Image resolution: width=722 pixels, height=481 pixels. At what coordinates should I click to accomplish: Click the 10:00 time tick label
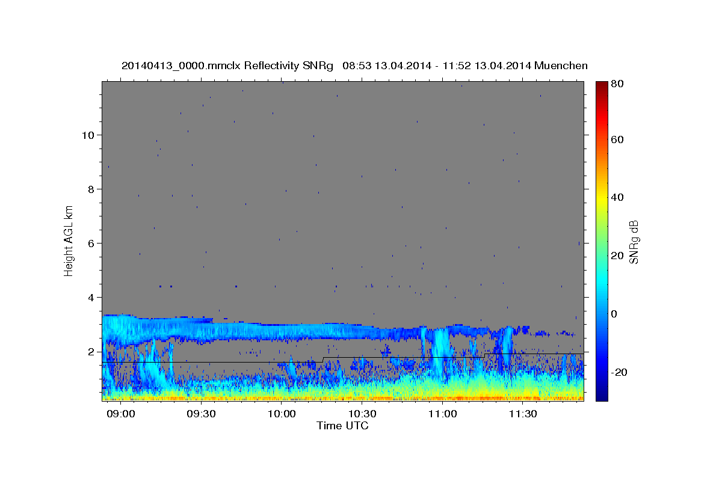(x=282, y=414)
